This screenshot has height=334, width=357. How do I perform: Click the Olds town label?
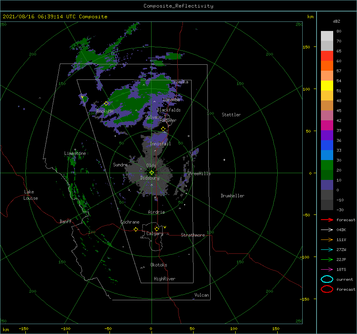pyautogui.click(x=151, y=166)
